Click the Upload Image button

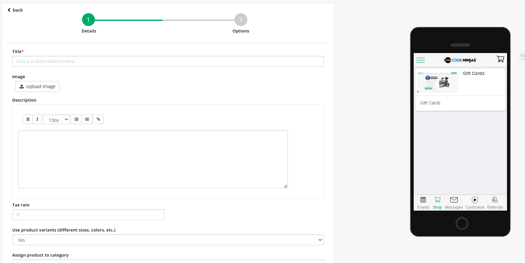(38, 86)
